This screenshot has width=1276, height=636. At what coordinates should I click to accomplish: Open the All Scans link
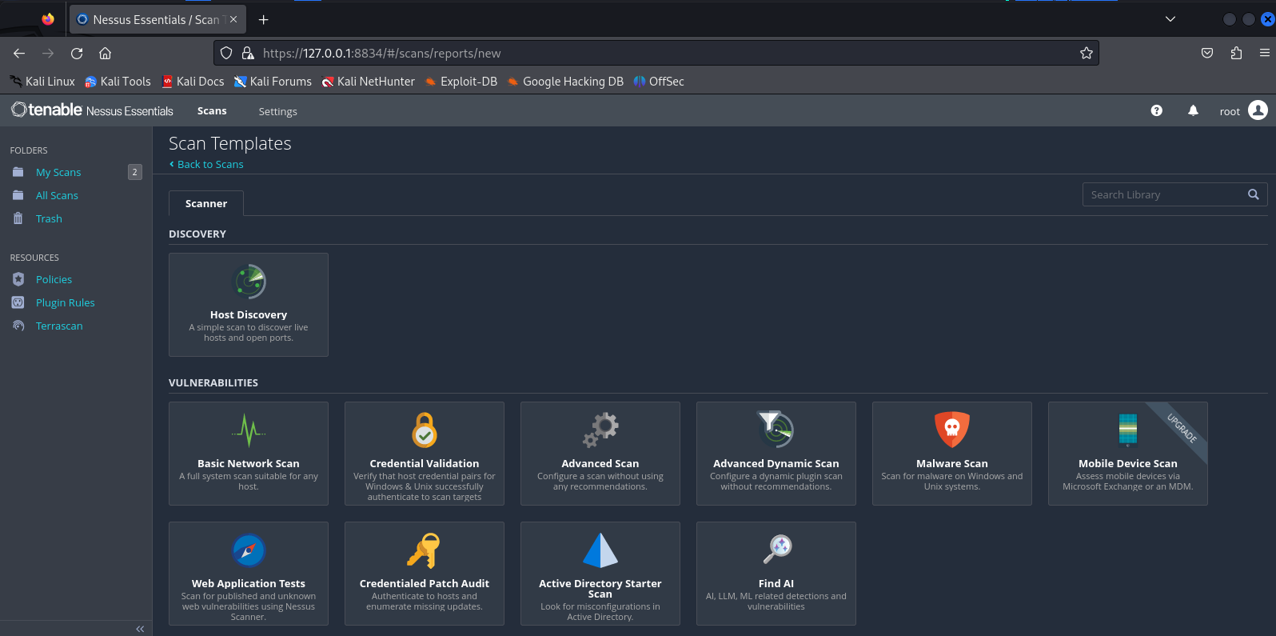(x=57, y=195)
